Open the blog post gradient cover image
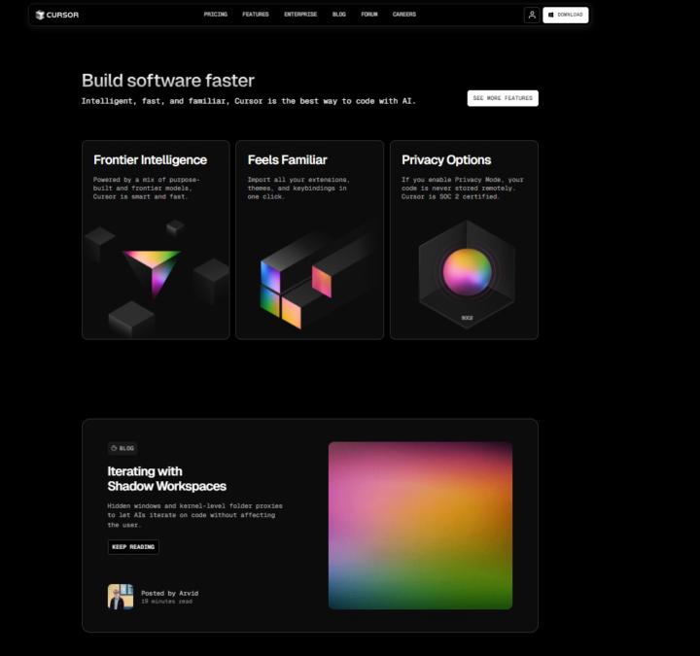 pyautogui.click(x=420, y=526)
